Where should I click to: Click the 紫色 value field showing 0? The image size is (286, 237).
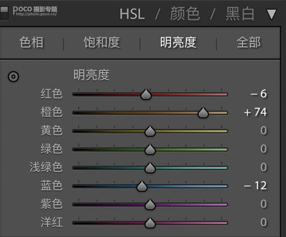pos(264,204)
